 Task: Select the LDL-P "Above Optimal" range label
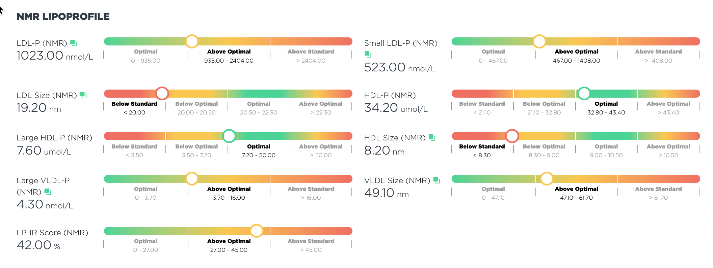229,52
